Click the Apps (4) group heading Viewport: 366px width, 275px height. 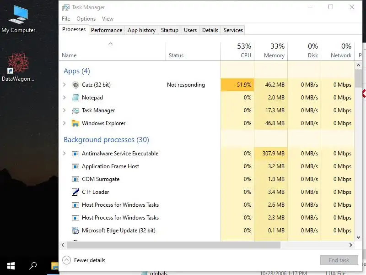click(77, 71)
